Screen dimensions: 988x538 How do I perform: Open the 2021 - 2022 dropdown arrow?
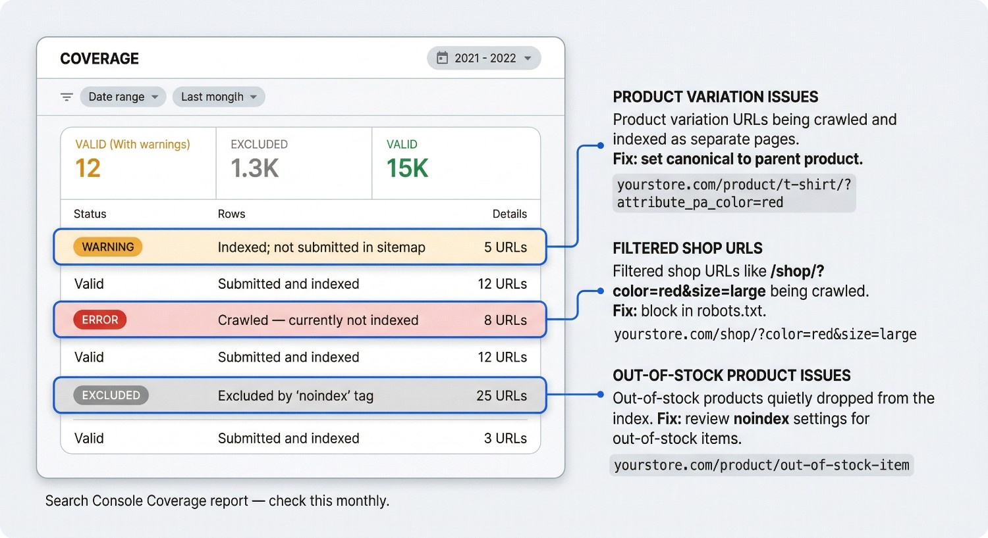click(528, 59)
